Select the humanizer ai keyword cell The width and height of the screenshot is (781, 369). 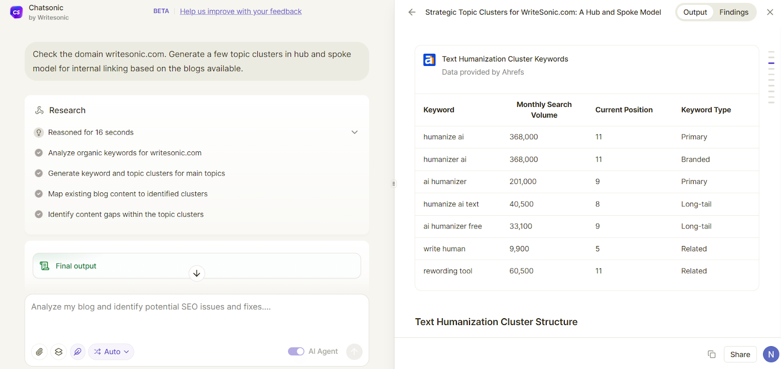445,159
